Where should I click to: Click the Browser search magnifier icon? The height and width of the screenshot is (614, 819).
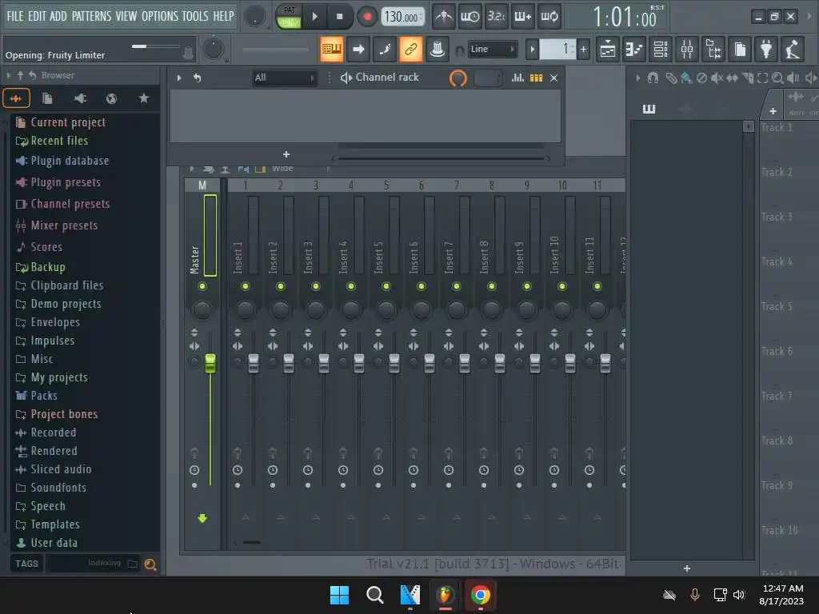coord(150,564)
